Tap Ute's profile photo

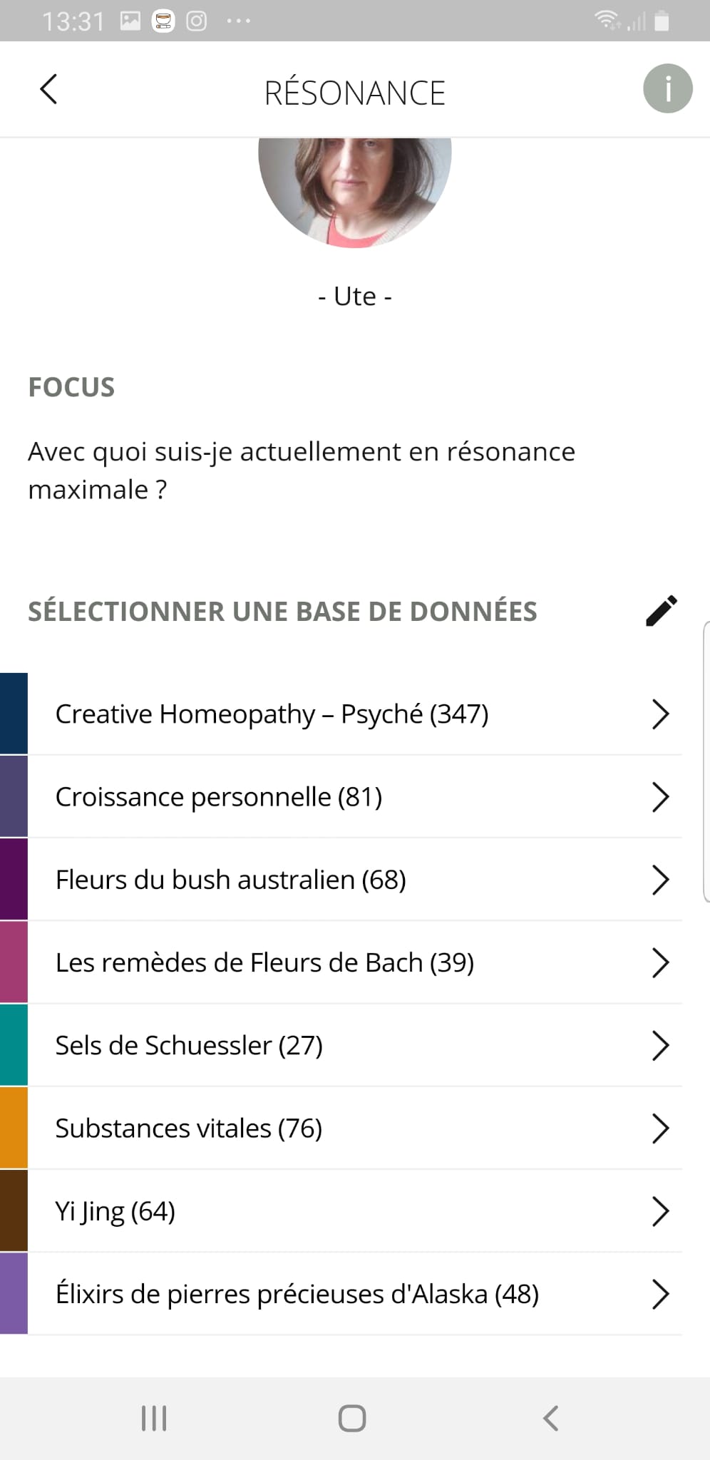tap(355, 192)
